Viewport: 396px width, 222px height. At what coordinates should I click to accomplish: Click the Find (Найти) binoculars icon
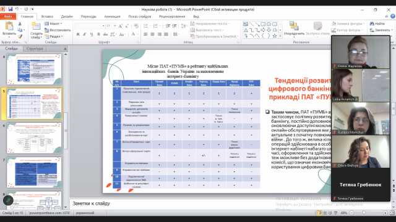pos(372,23)
